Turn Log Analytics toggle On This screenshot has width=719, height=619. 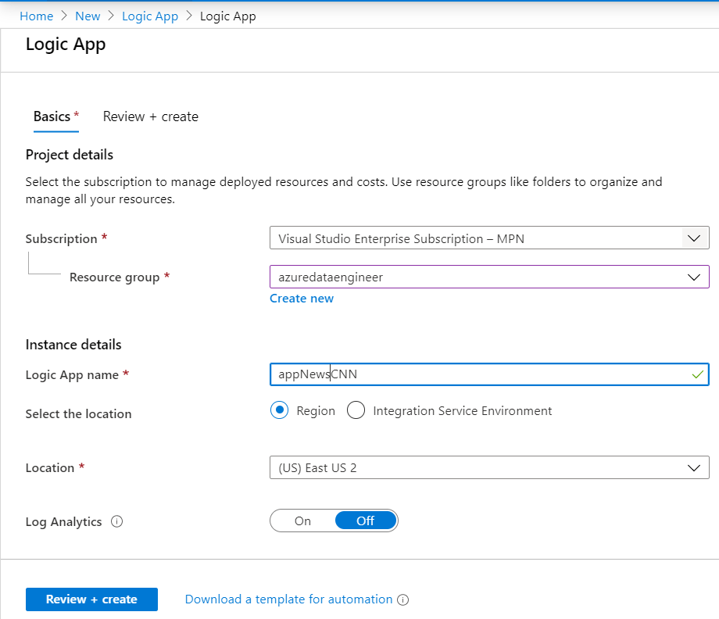click(x=302, y=521)
